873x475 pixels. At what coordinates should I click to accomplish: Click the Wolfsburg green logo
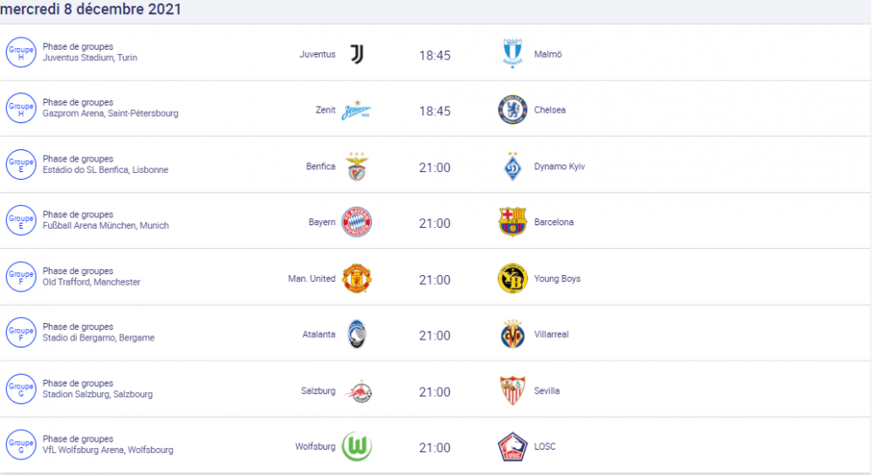(x=356, y=447)
